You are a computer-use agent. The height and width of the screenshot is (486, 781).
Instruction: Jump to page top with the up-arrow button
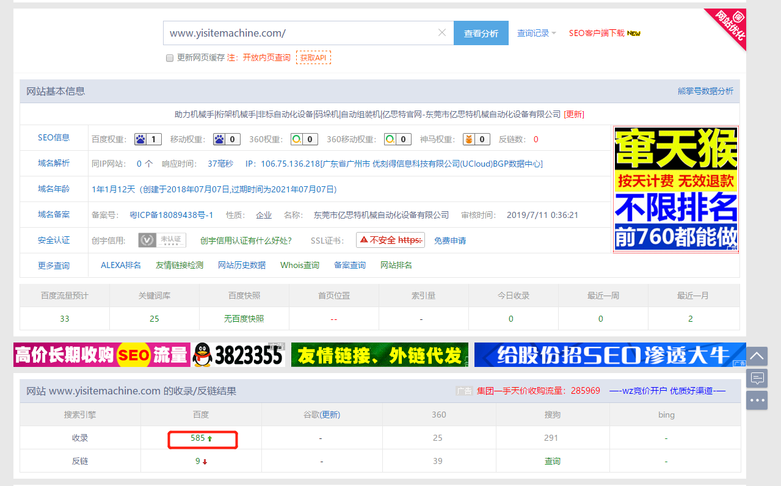757,356
